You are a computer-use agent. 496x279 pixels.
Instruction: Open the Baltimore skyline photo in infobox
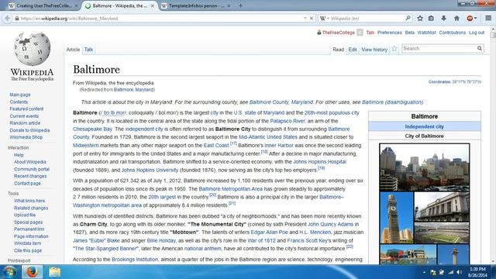tap(424, 167)
